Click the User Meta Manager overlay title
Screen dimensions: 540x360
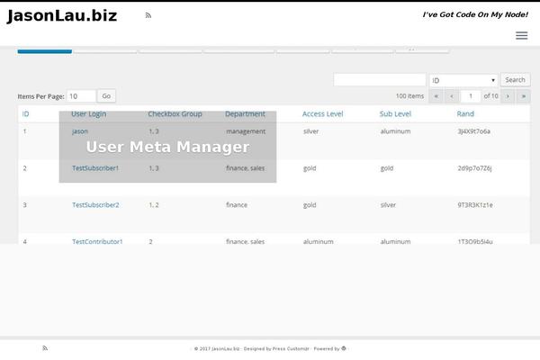click(167, 147)
